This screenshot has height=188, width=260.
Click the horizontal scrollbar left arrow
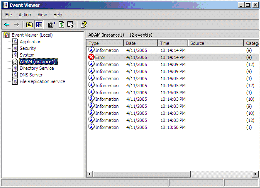90,174
